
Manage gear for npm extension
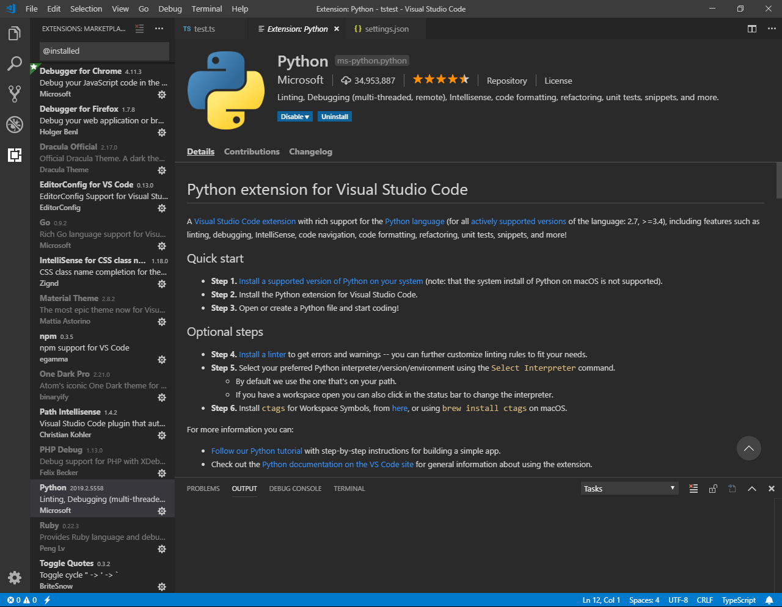click(162, 360)
